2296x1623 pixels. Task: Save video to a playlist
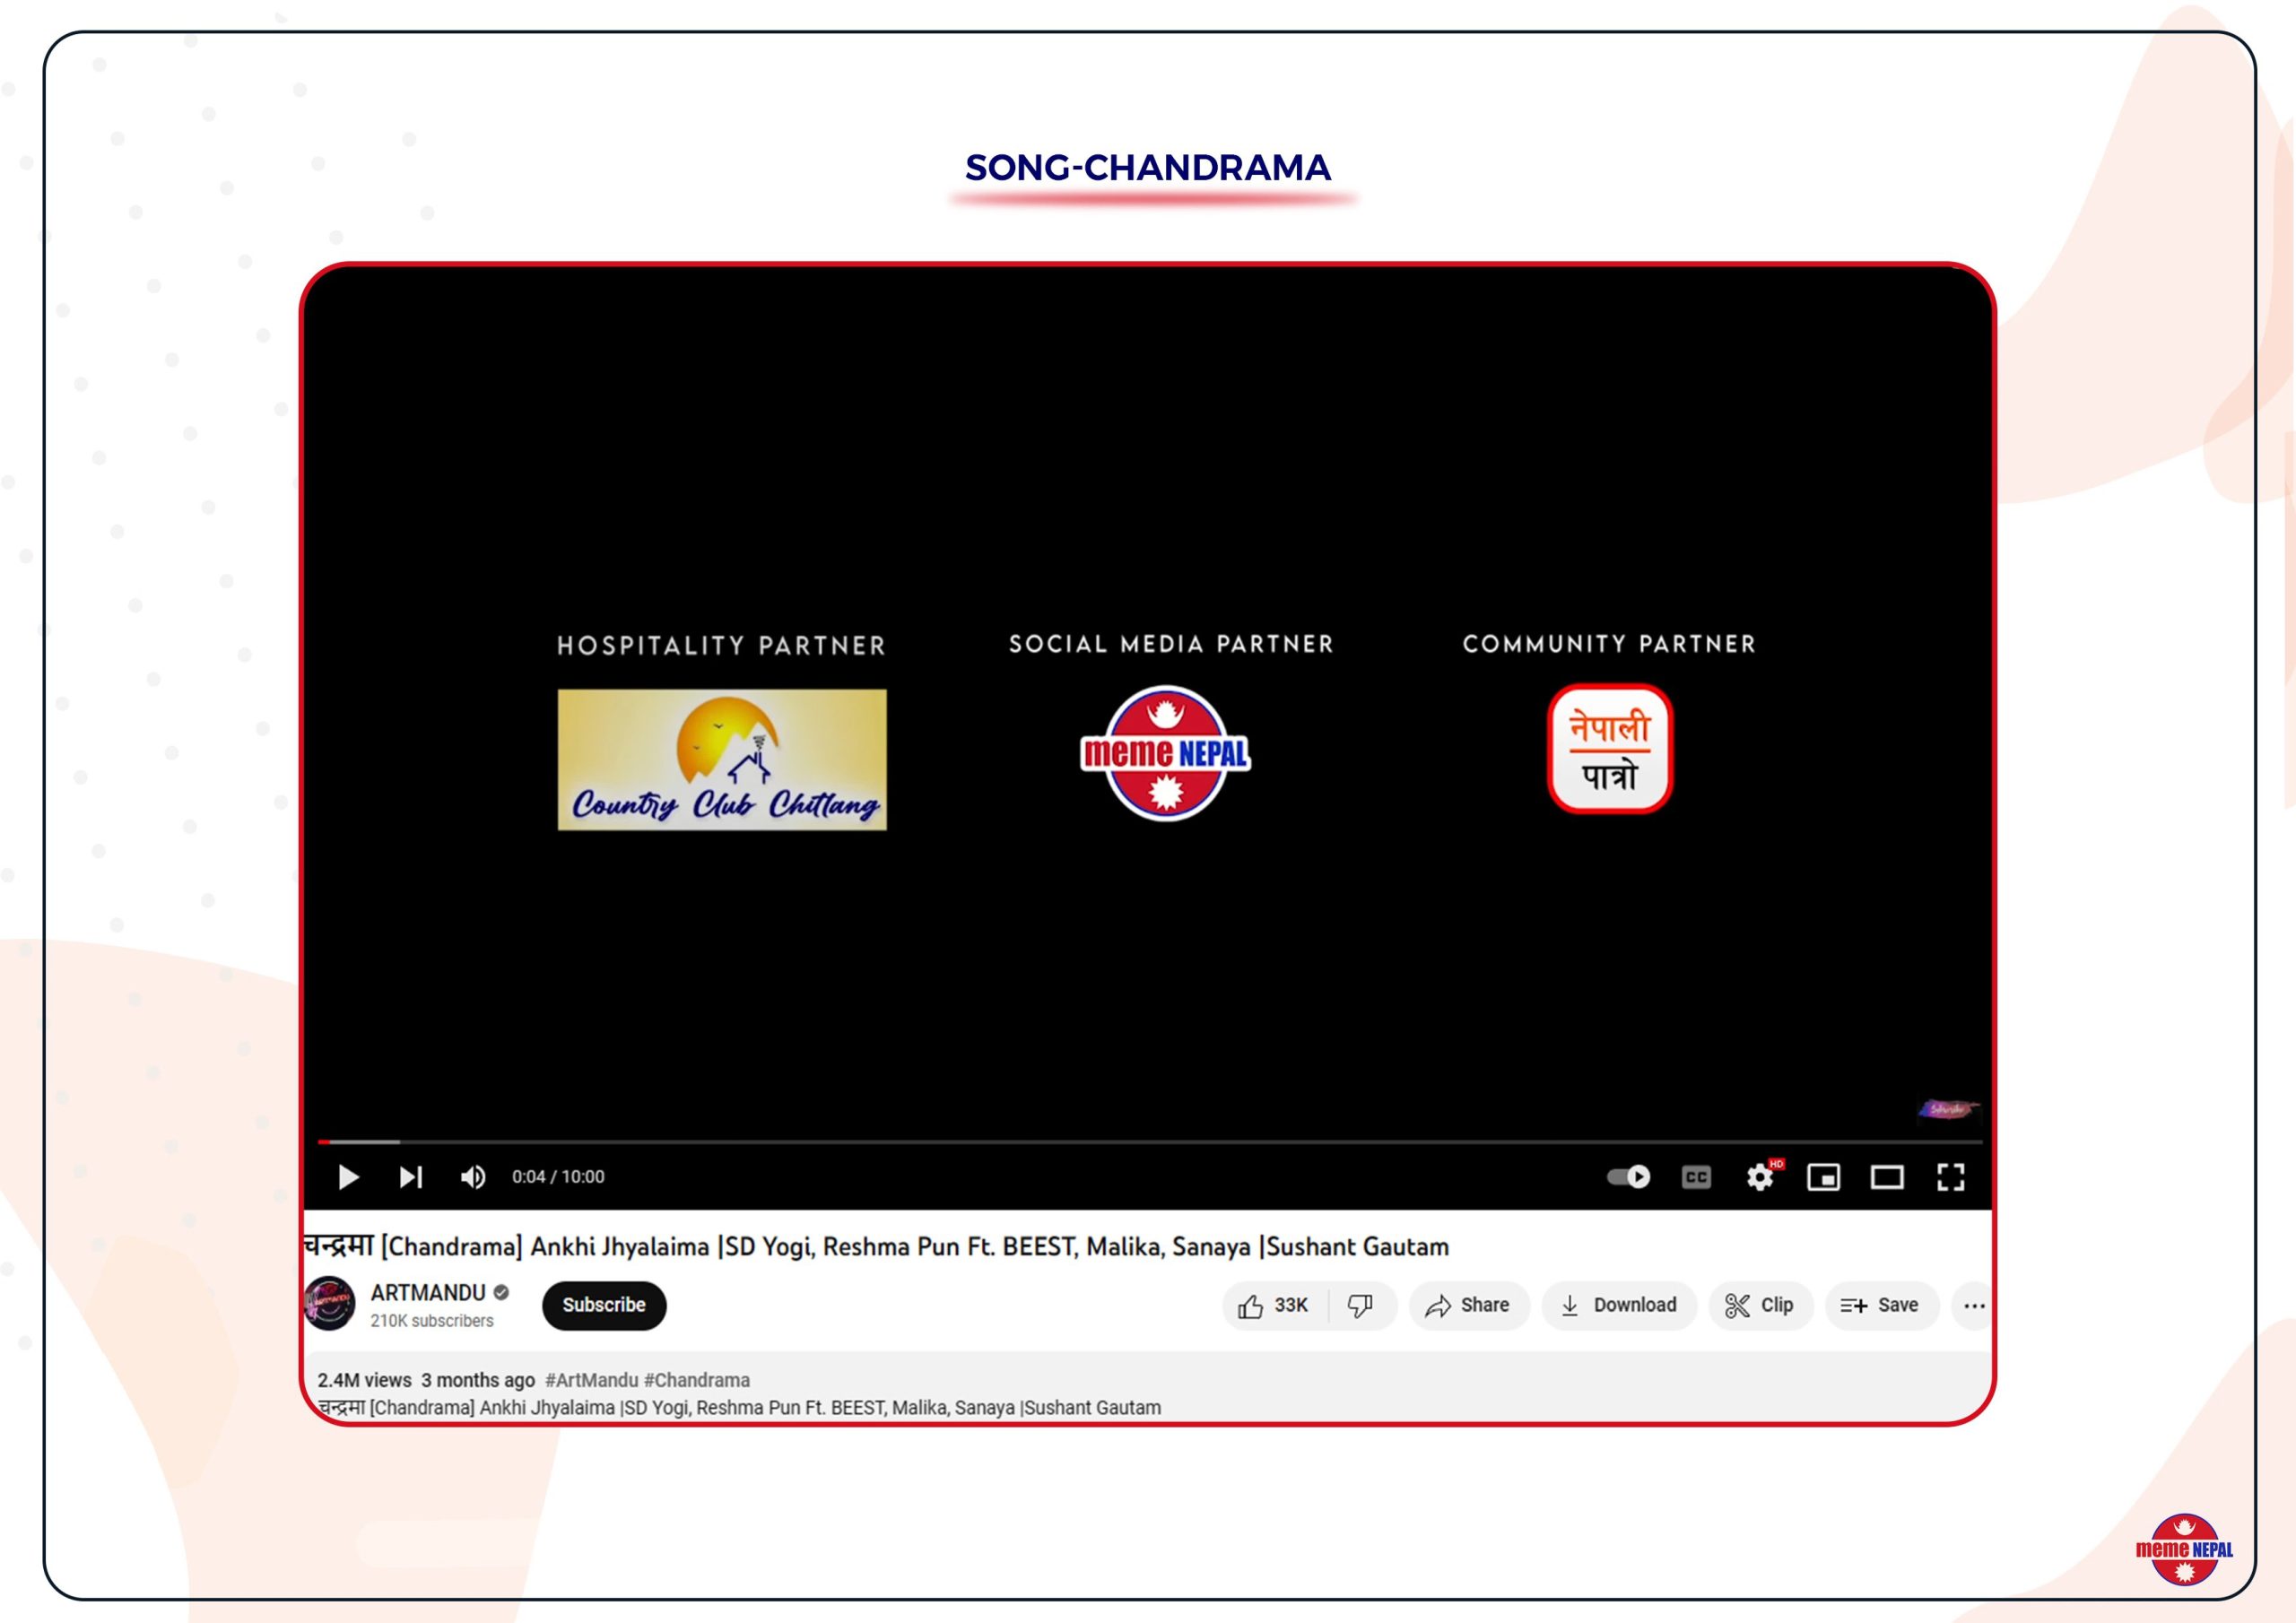1880,1305
